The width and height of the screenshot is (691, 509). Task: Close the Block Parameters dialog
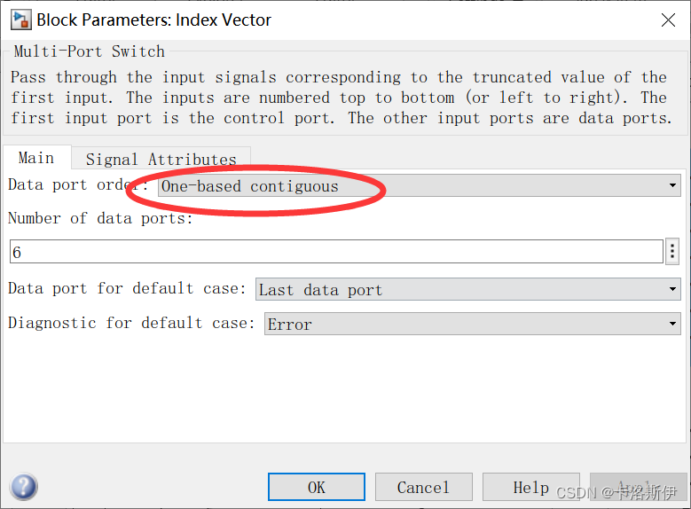pyautogui.click(x=667, y=19)
